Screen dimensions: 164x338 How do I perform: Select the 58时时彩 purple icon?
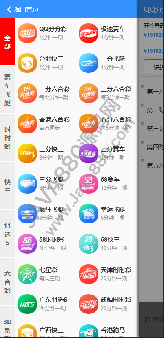[x=27, y=244]
